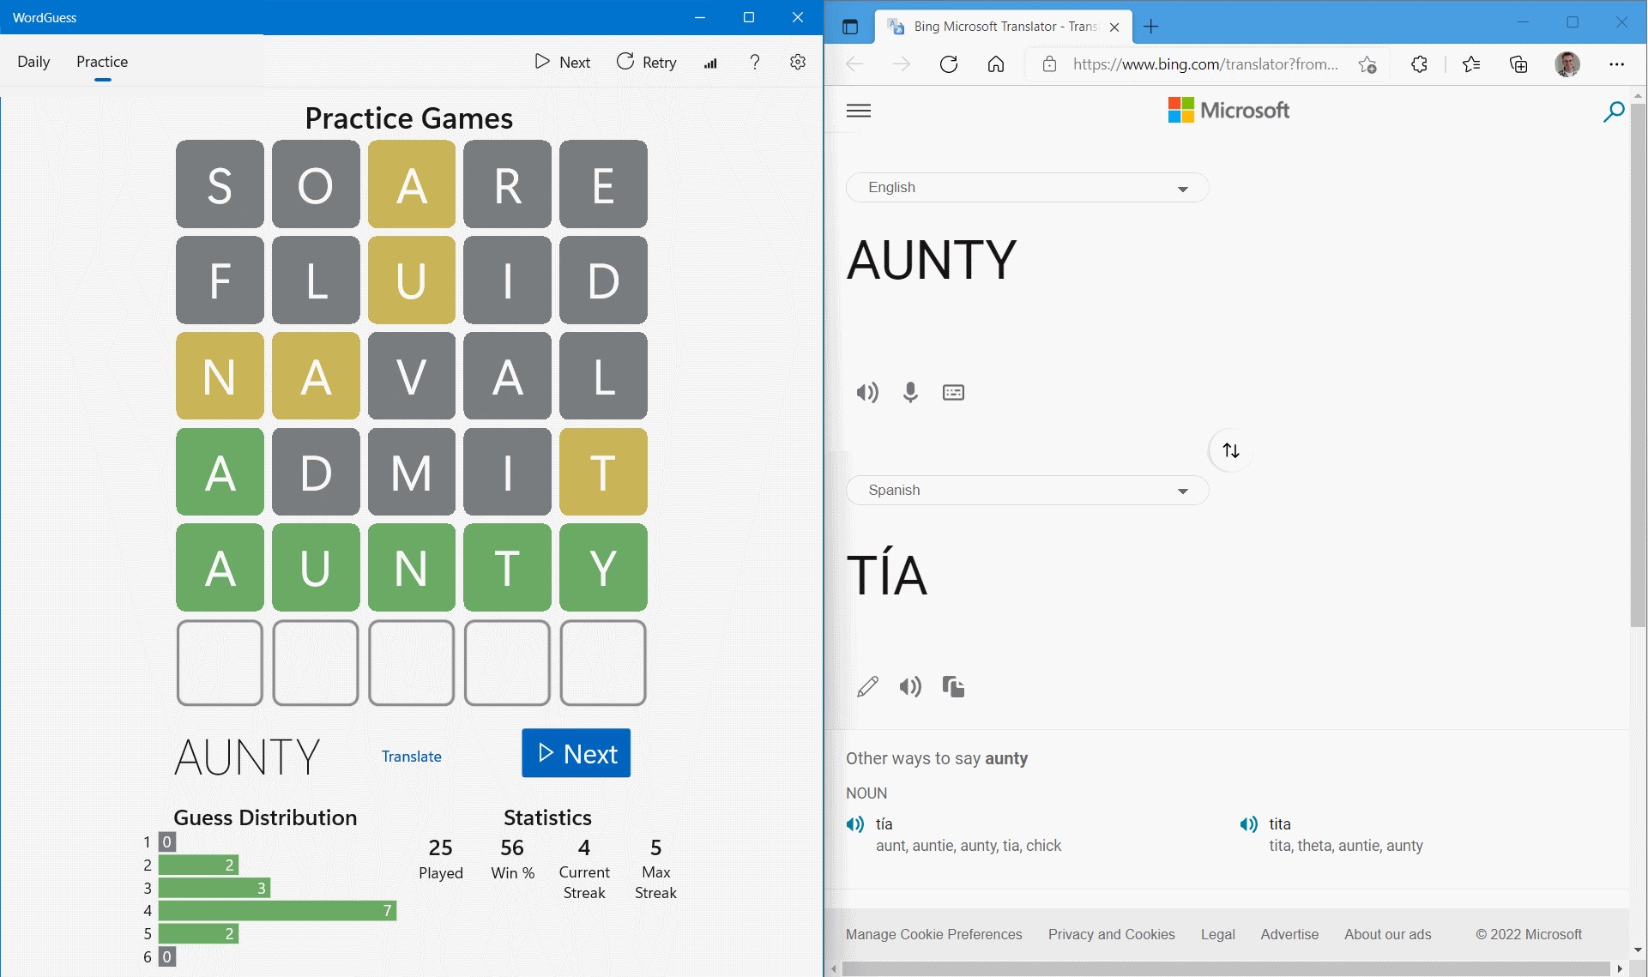Play pronunciation of TÍA with speaker icon
This screenshot has height=977, width=1648.
(911, 686)
